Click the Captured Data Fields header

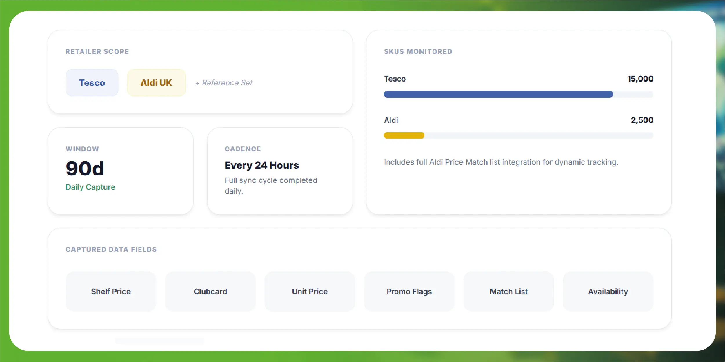pyautogui.click(x=111, y=249)
